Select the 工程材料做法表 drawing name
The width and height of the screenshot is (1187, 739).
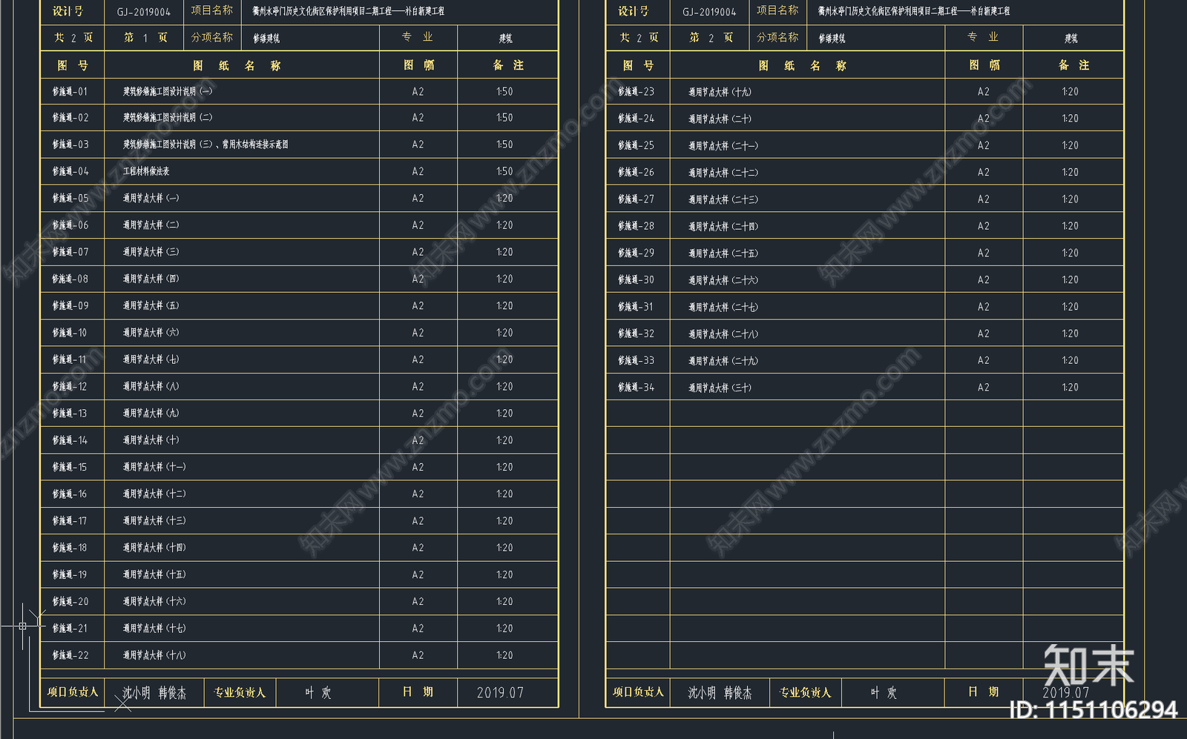(x=146, y=171)
